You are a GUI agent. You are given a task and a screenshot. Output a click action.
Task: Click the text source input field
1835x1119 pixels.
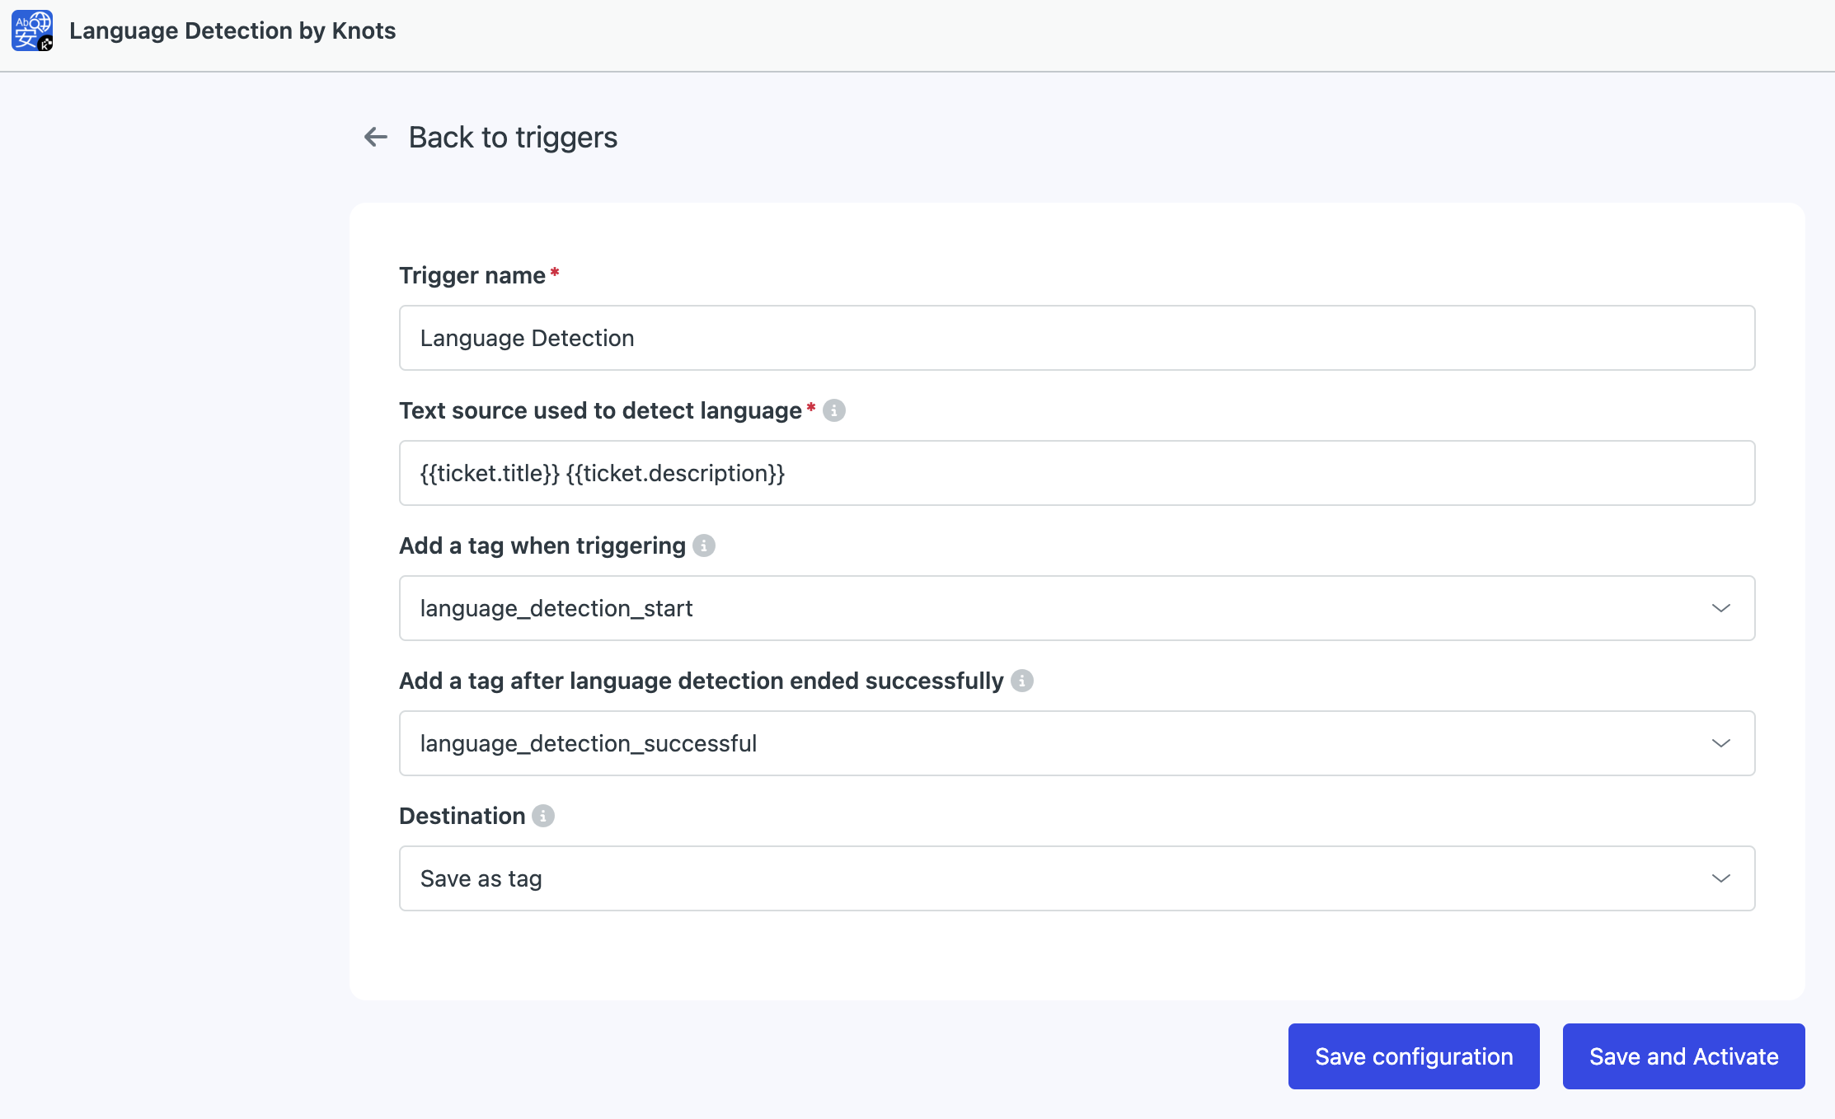pyautogui.click(x=1077, y=473)
